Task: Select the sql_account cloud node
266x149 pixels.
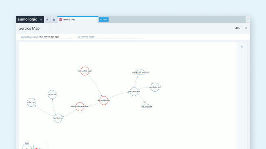Action: pos(146,107)
